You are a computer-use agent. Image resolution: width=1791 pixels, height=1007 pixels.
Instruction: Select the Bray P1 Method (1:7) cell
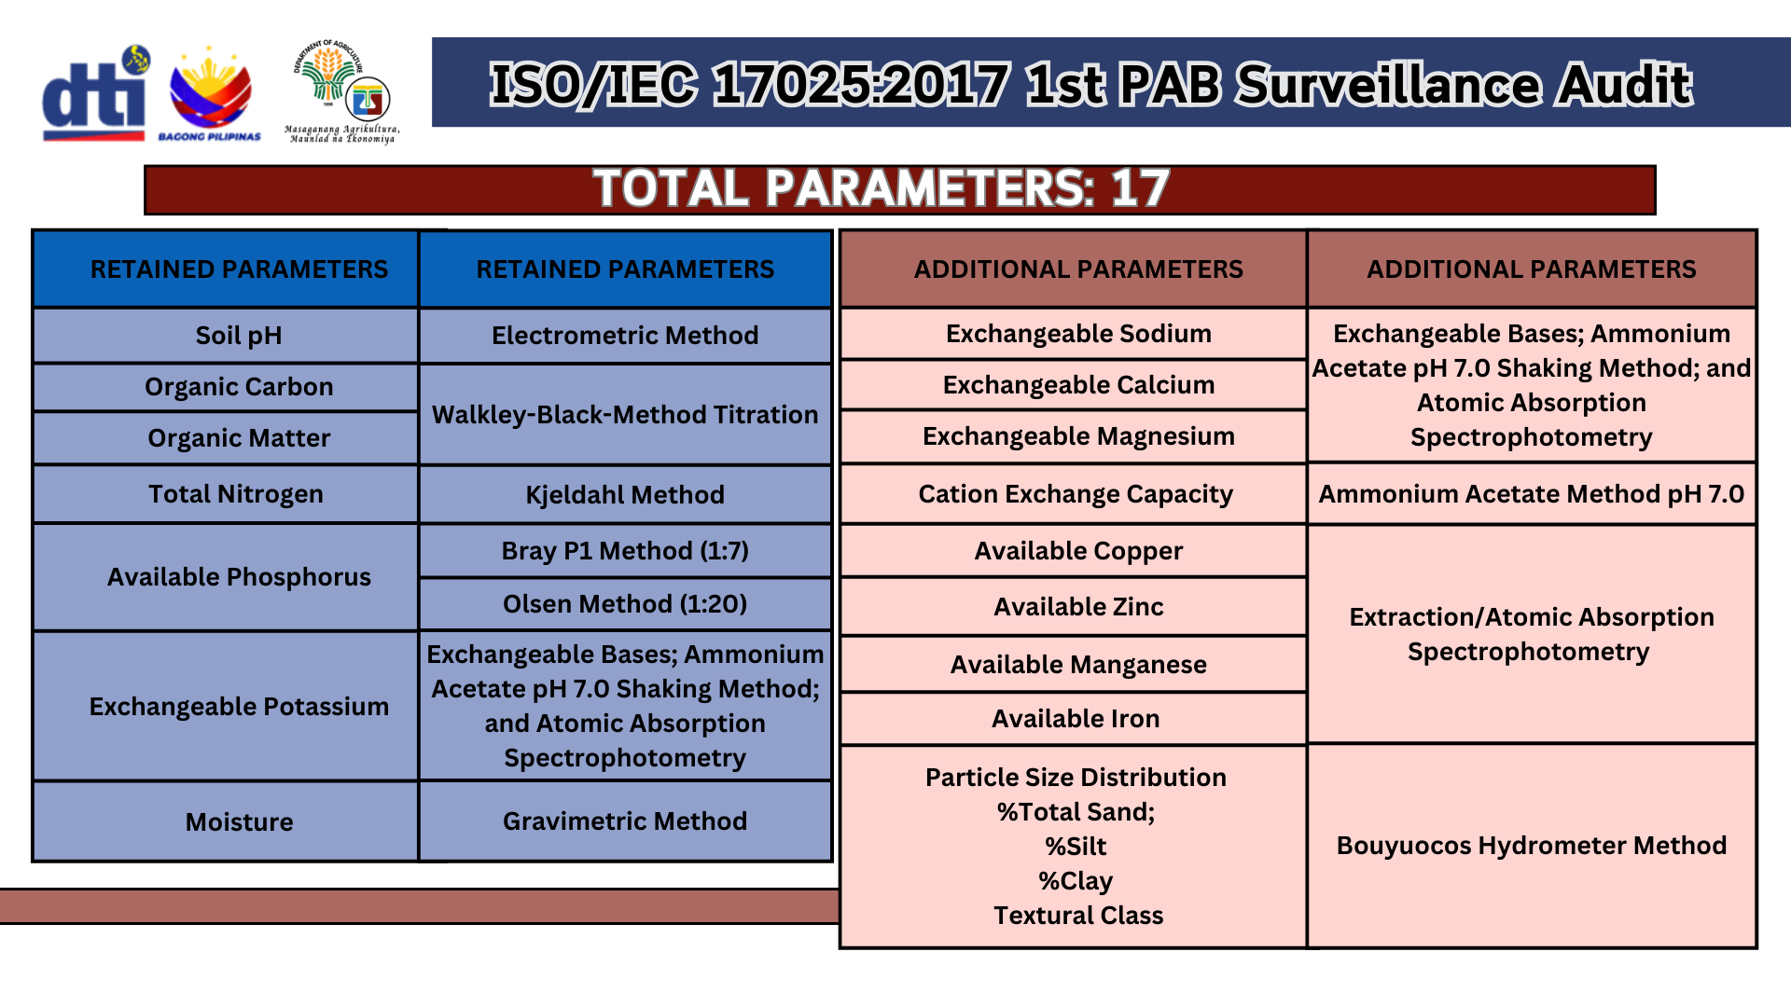(x=625, y=551)
